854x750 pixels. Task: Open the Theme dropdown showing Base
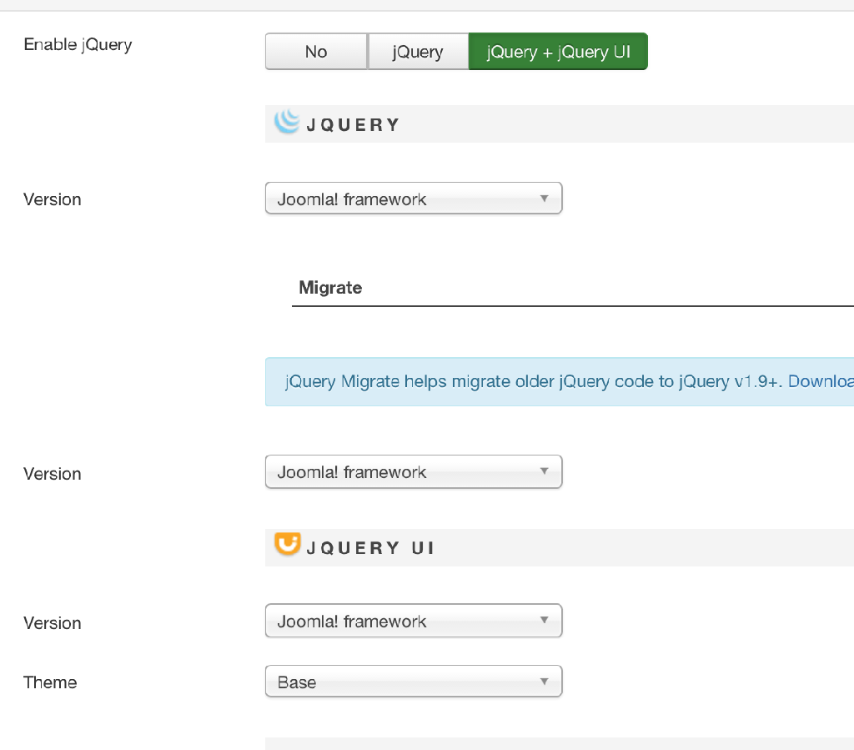[x=414, y=682]
